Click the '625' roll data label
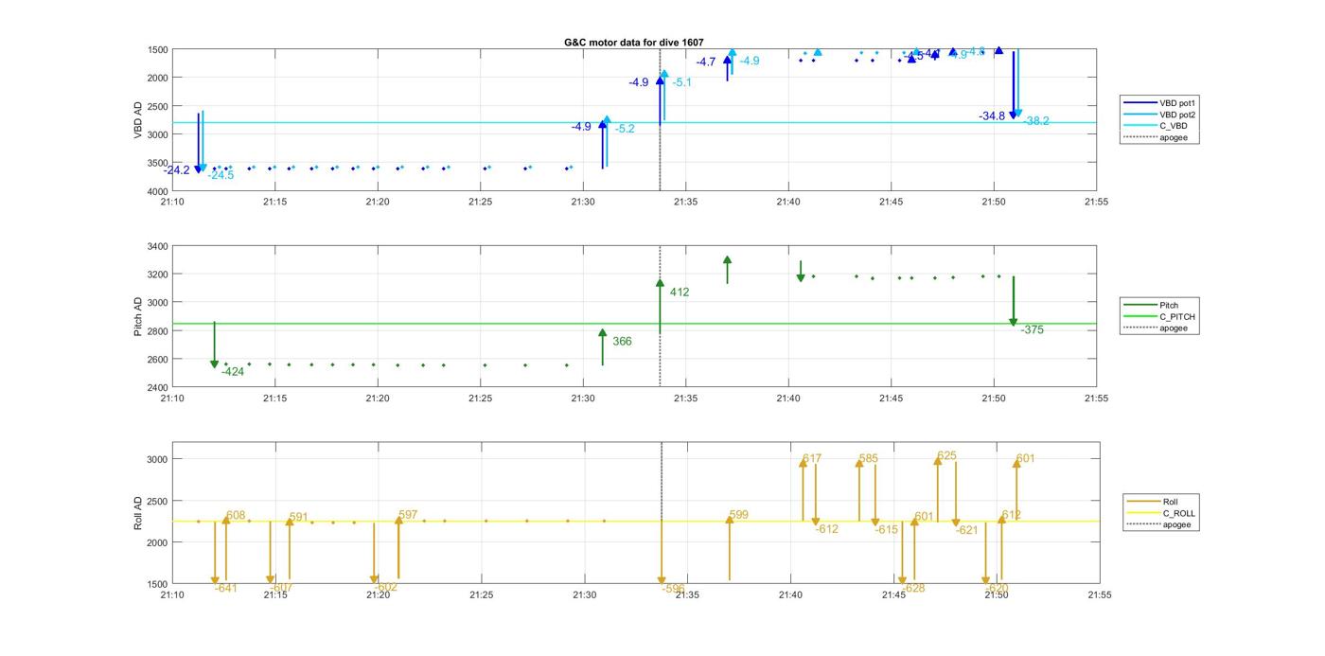The image size is (1325, 656). [x=946, y=456]
